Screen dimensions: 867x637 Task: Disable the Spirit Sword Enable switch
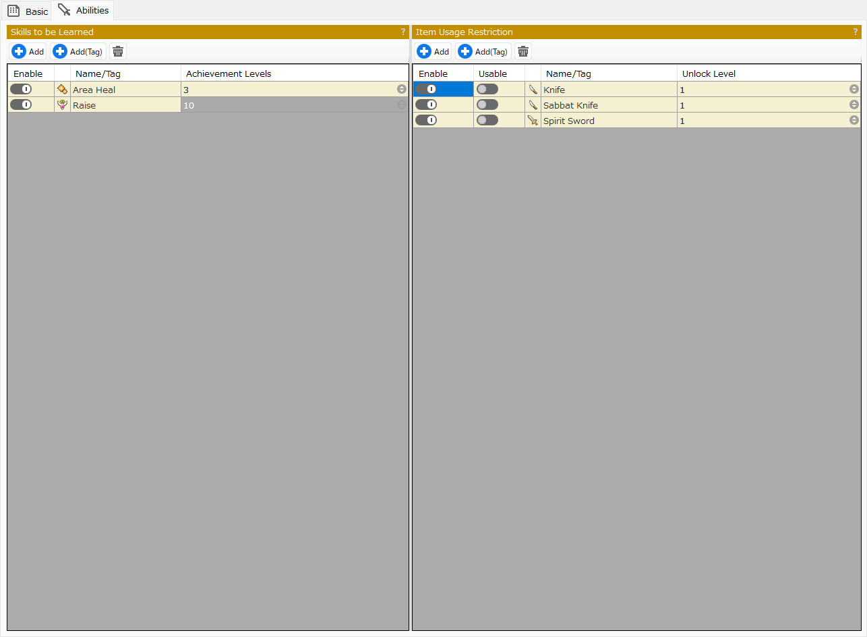[426, 121]
